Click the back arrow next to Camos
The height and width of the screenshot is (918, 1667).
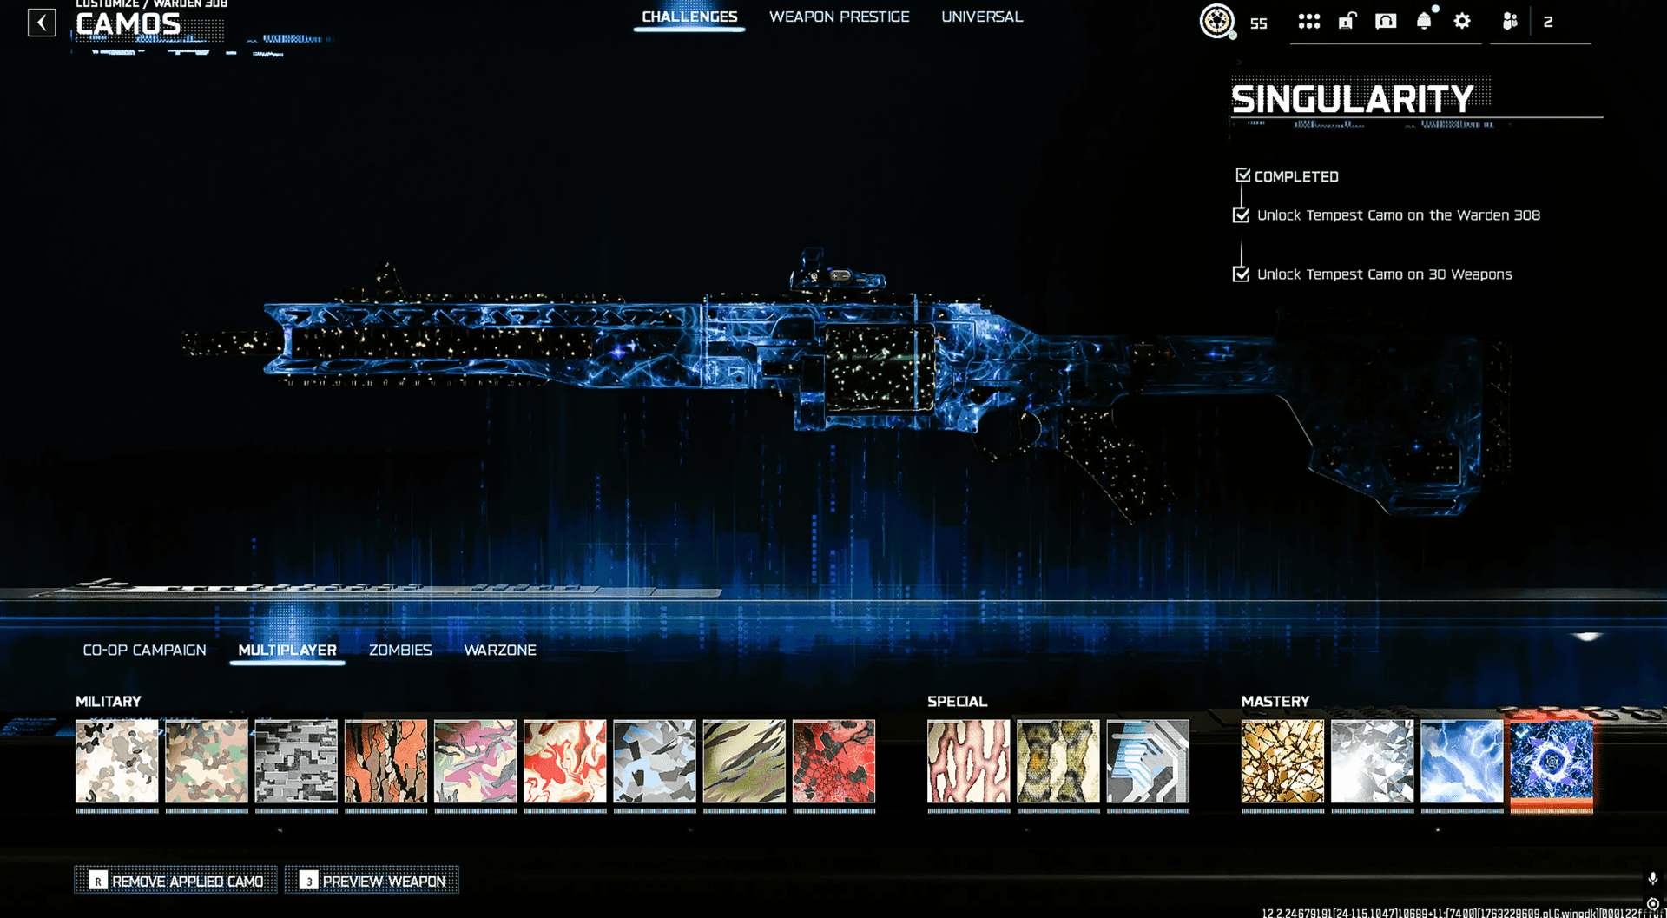coord(42,23)
